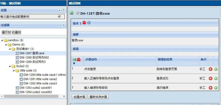Viewport: 221px width, 105px height.
Task: Click the 前提 section header
Action: point(145,49)
